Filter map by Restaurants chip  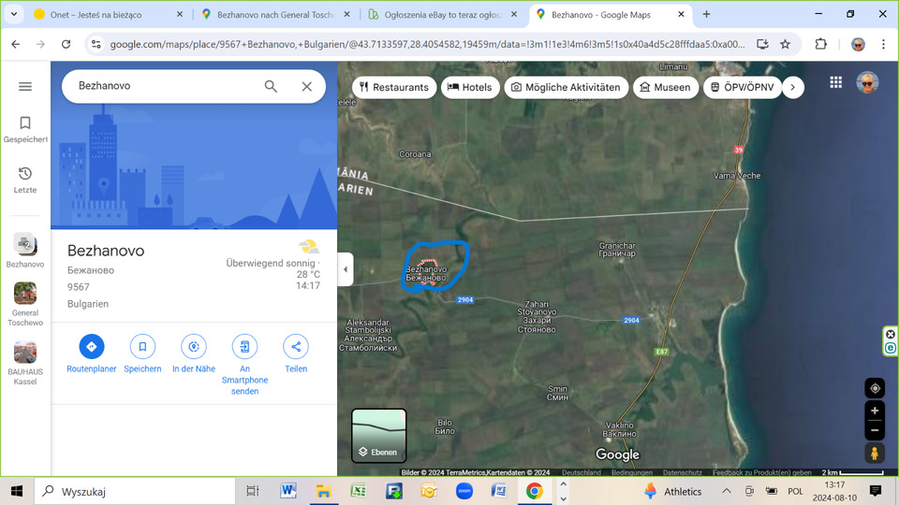coord(394,87)
